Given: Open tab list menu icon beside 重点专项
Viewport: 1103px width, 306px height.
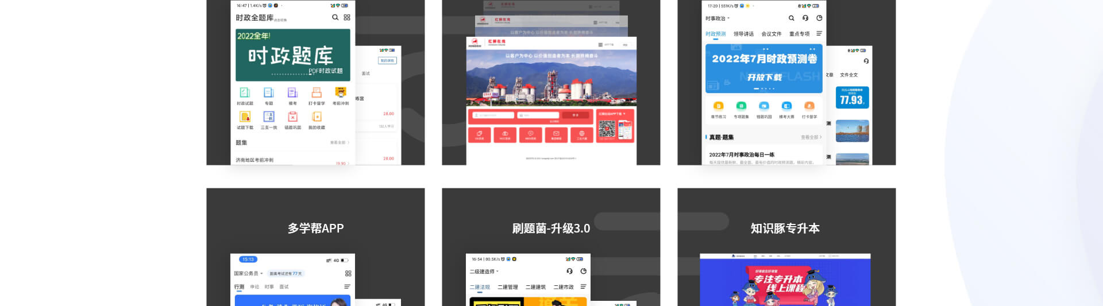Looking at the screenshot, I should pos(819,34).
